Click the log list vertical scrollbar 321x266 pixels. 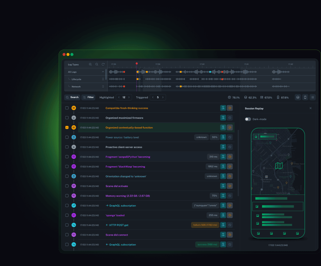click(238, 163)
